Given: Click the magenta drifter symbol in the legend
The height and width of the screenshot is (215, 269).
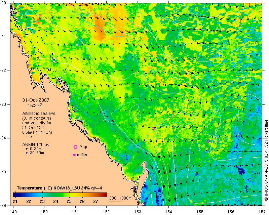Looking at the screenshot, I should click(x=74, y=155).
